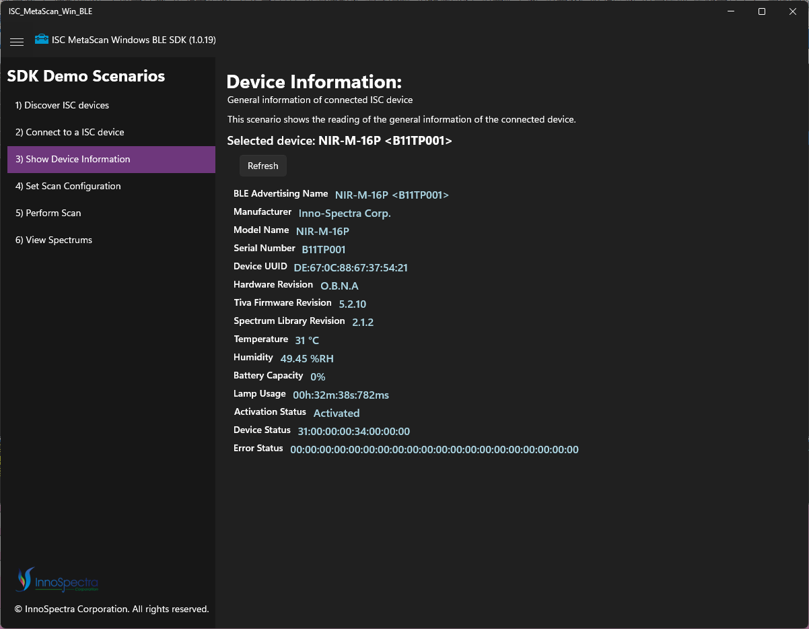Click the long Error Status zeros value

(x=434, y=450)
